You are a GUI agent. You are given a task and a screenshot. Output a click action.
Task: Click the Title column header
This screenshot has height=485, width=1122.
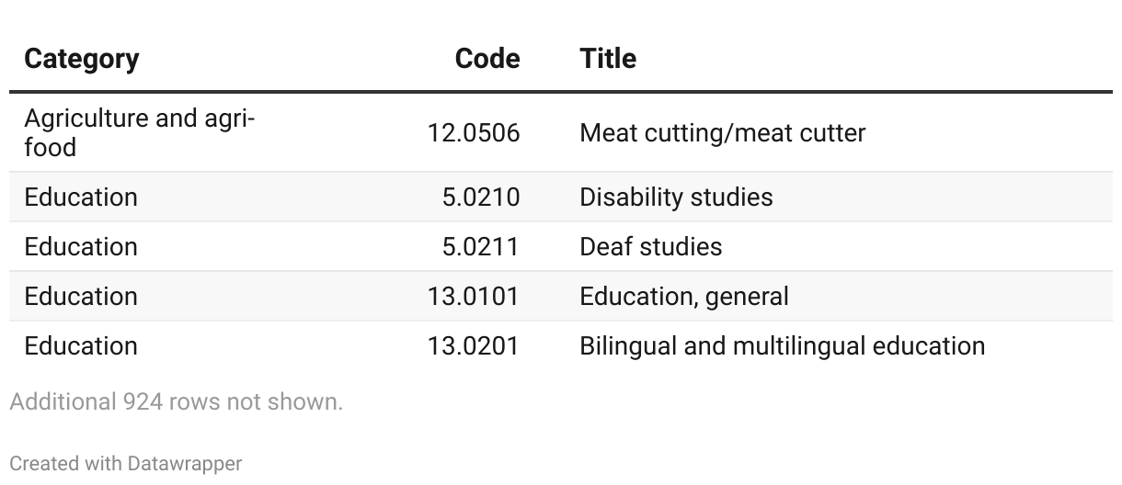coord(608,59)
